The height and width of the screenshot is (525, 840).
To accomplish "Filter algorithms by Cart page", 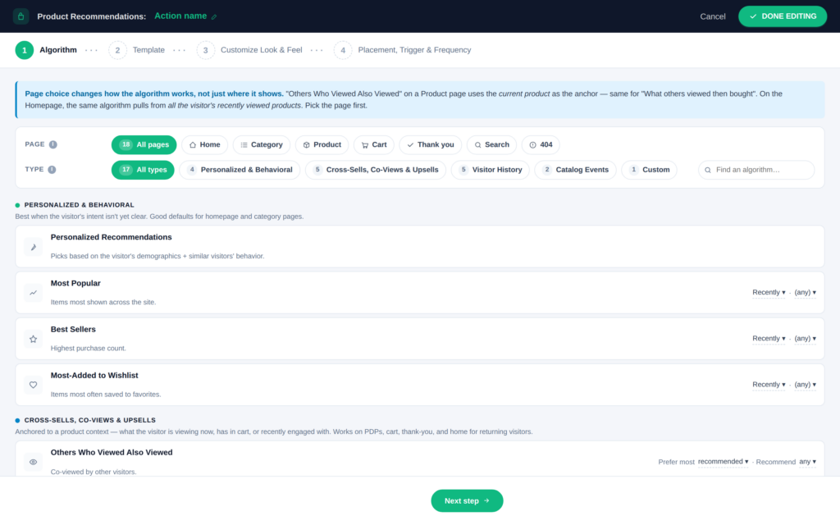I will tap(374, 144).
